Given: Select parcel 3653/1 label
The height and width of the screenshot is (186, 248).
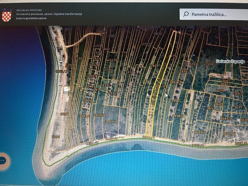Looking at the screenshot, I should point(200,132).
